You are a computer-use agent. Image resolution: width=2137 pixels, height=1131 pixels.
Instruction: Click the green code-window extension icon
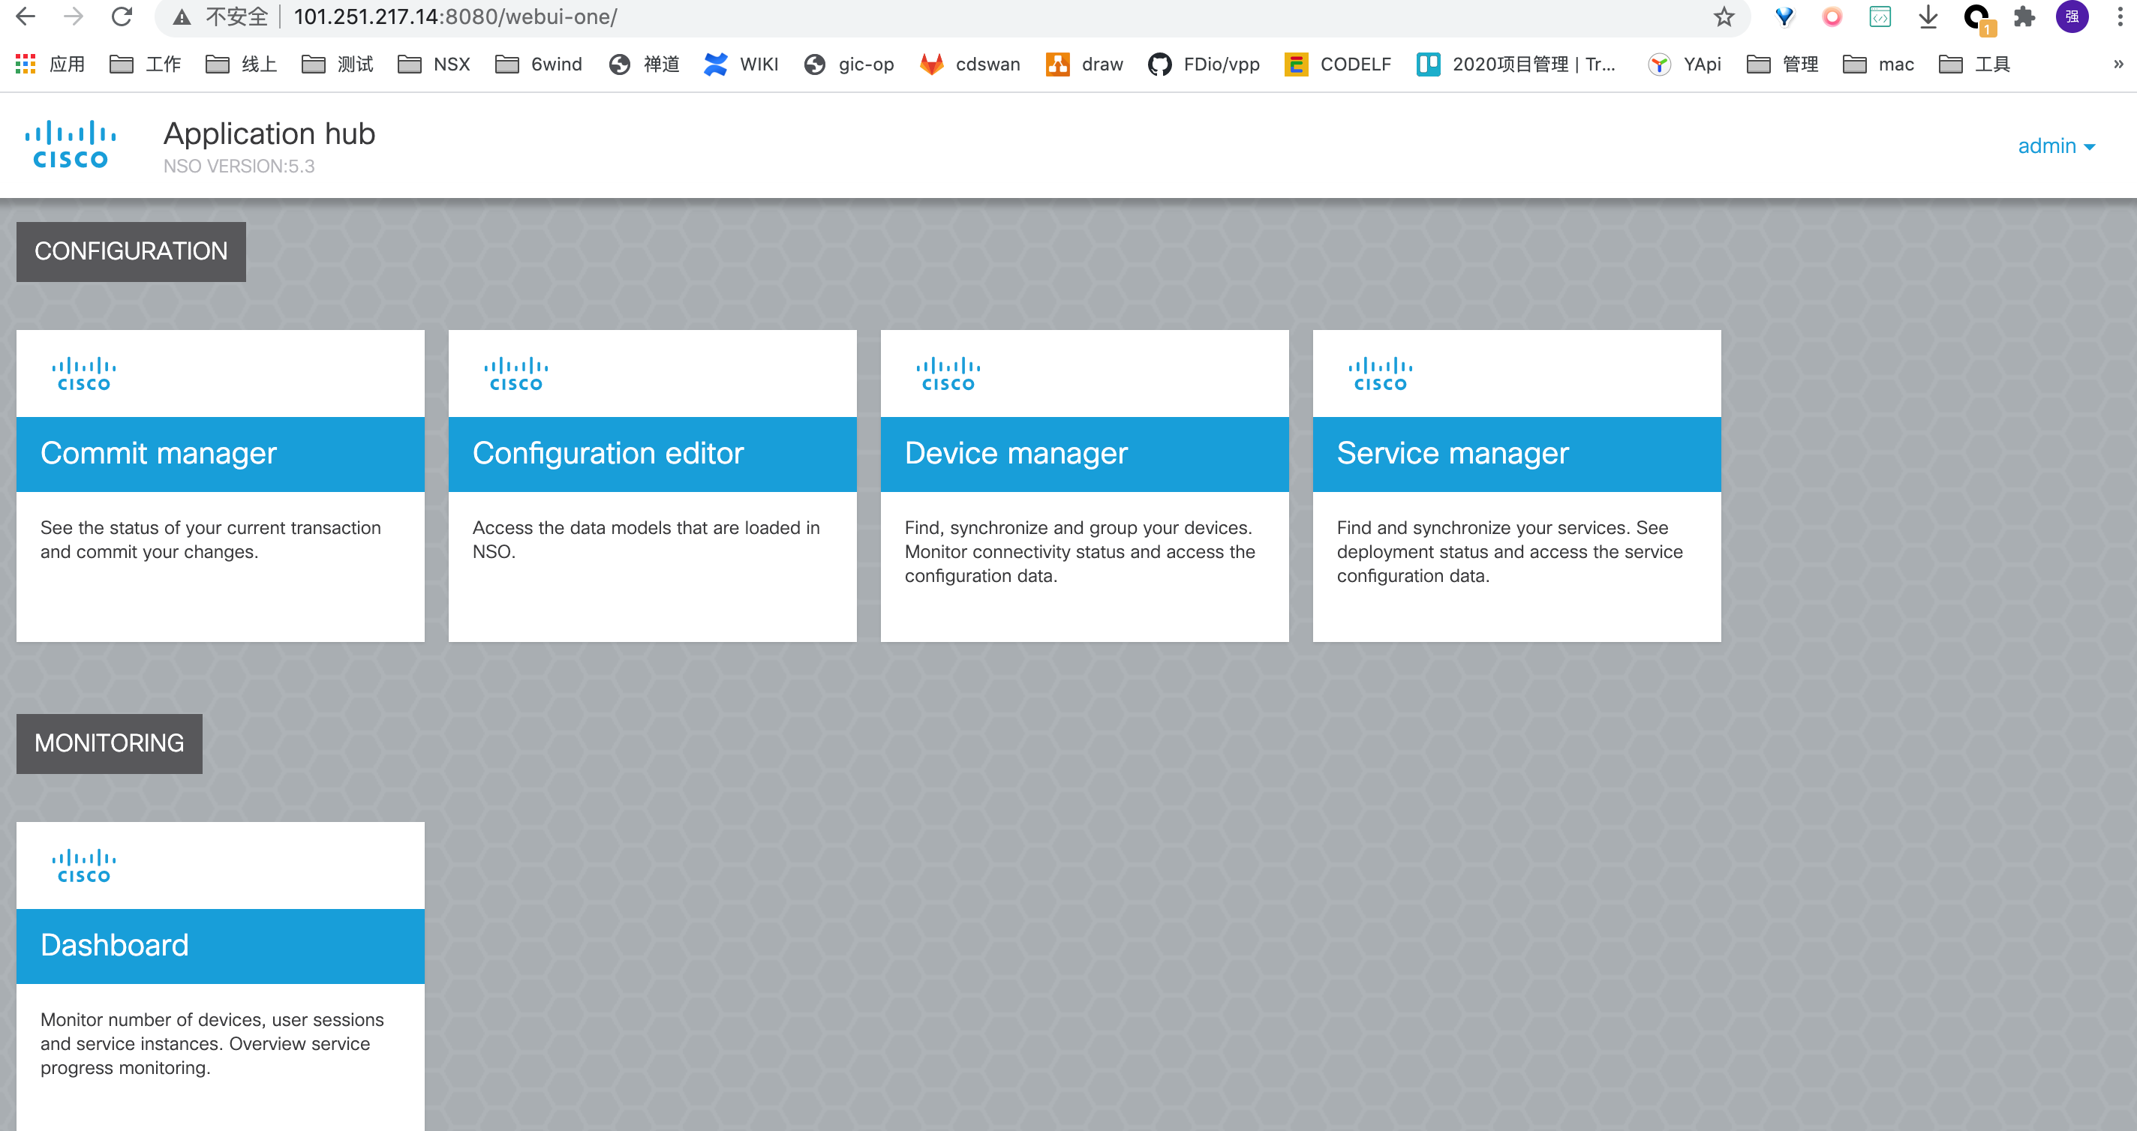[1880, 16]
